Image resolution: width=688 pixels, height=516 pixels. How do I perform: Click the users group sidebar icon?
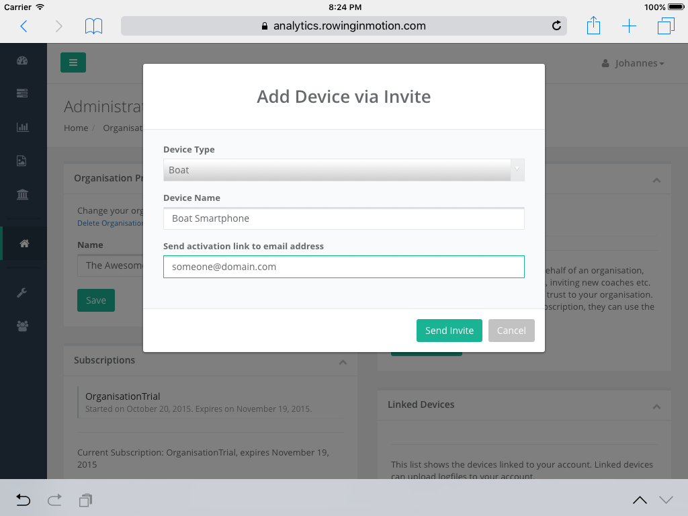click(22, 326)
